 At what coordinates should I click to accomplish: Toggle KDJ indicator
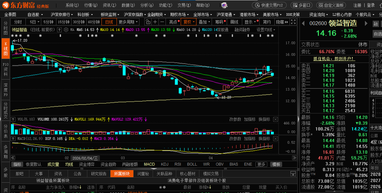click(x=165, y=164)
